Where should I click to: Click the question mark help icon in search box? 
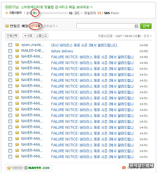tap(136, 26)
